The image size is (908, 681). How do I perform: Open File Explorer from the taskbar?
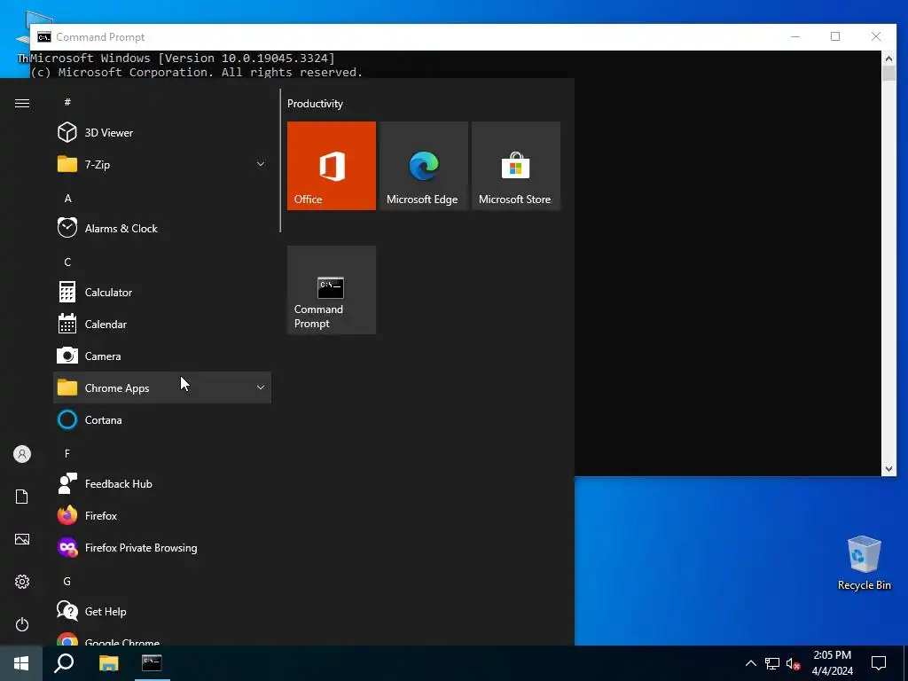click(108, 663)
